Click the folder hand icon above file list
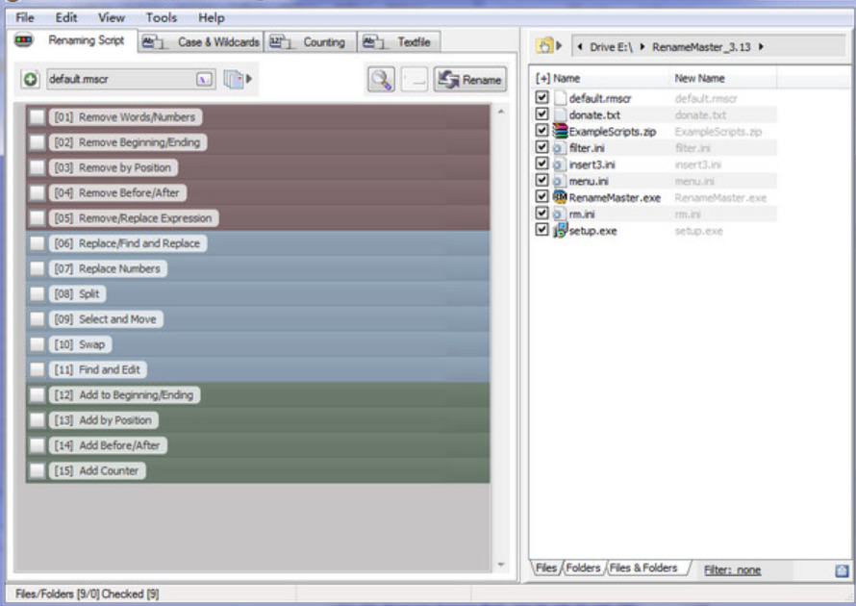 [544, 46]
